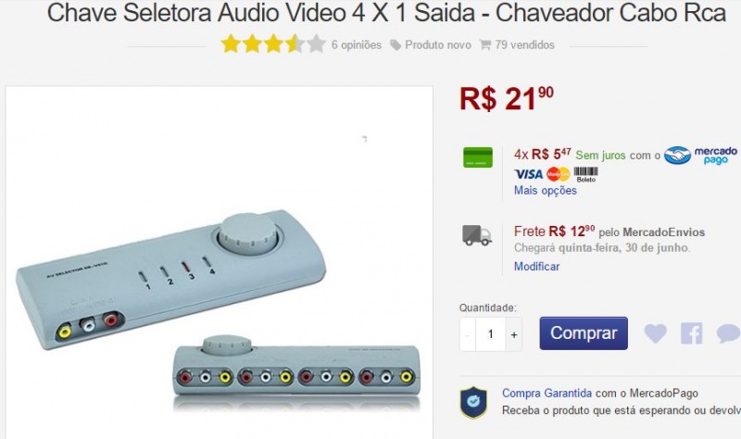Share the product via Facebook icon
The image size is (741, 439).
click(x=691, y=333)
